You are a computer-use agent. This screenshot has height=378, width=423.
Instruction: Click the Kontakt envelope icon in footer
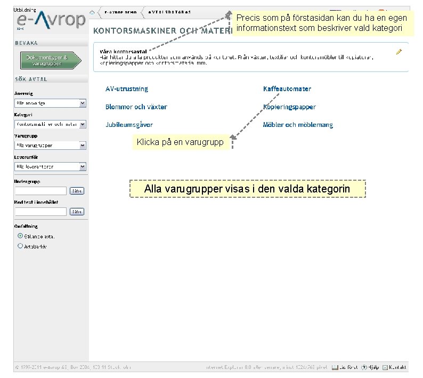(x=385, y=367)
